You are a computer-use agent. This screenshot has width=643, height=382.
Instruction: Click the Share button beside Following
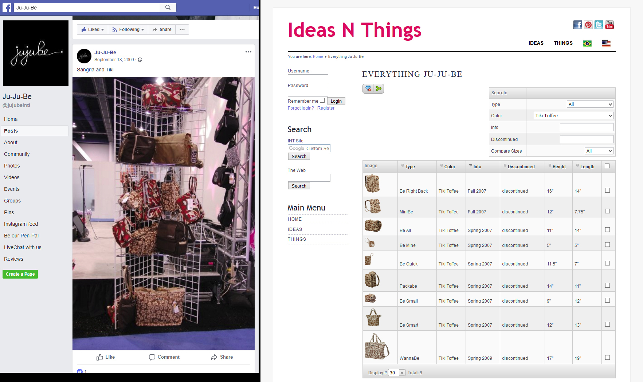click(x=162, y=29)
